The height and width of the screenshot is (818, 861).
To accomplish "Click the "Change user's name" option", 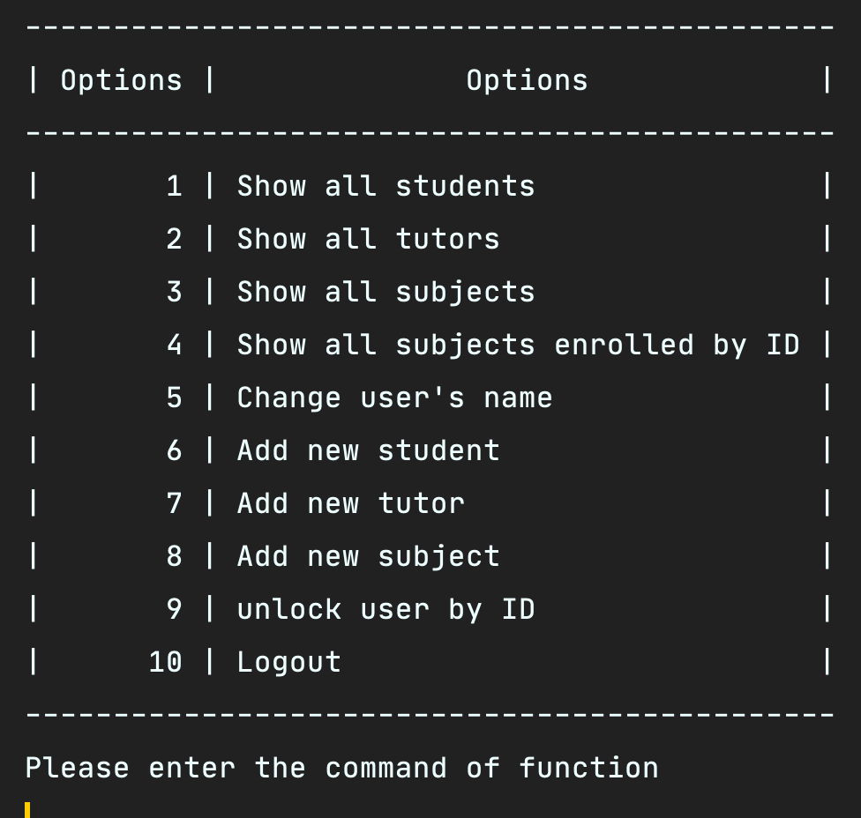I will tap(394, 398).
